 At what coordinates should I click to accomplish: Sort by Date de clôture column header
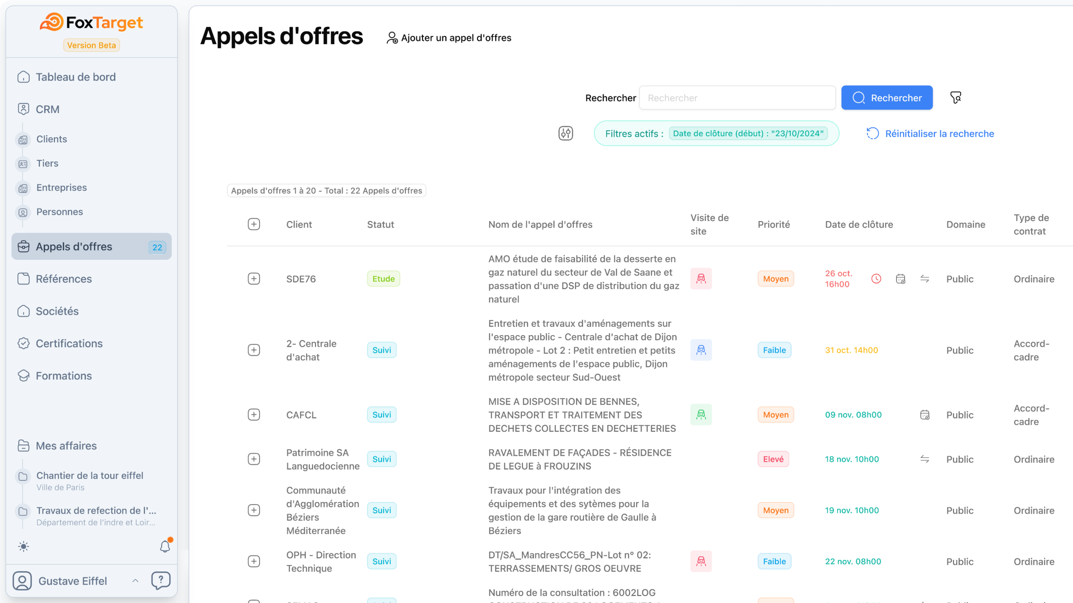click(x=858, y=224)
